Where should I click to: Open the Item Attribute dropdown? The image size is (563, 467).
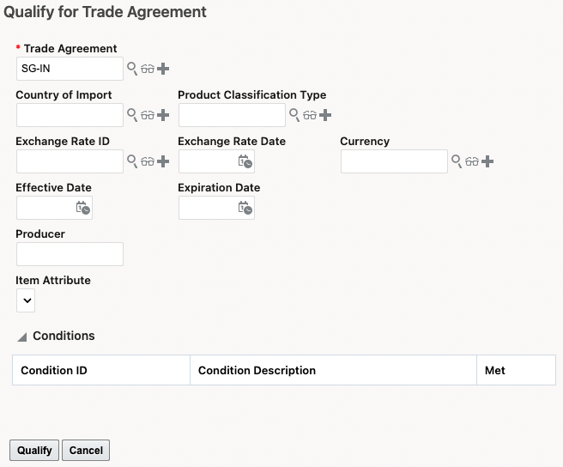pos(26,300)
